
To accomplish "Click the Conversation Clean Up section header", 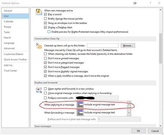I will coord(95,39).
